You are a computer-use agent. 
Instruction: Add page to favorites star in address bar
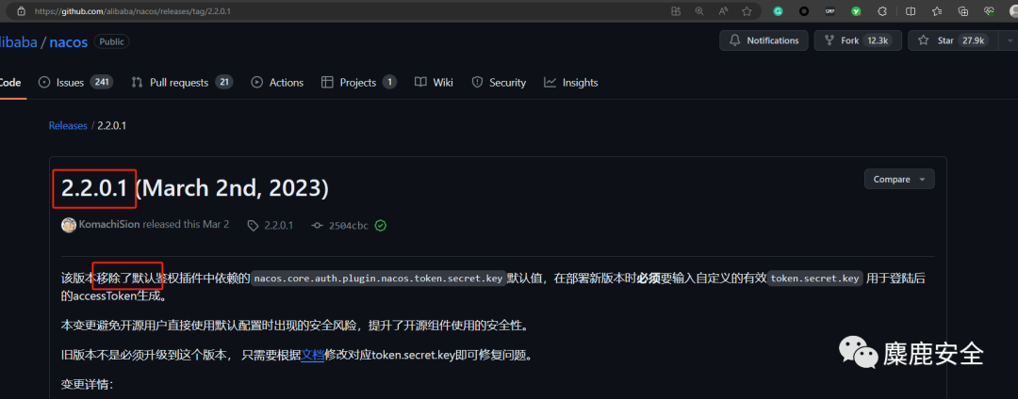pyautogui.click(x=747, y=11)
